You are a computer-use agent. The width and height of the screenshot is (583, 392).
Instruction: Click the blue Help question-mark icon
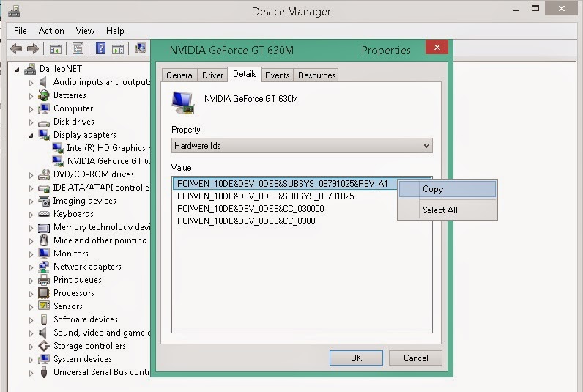point(100,48)
